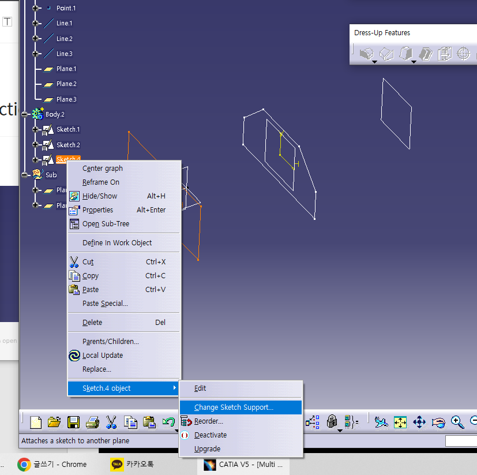Screen dimensions: 477x475
Task: Select Plane.1 in the specification tree
Action: 66,69
